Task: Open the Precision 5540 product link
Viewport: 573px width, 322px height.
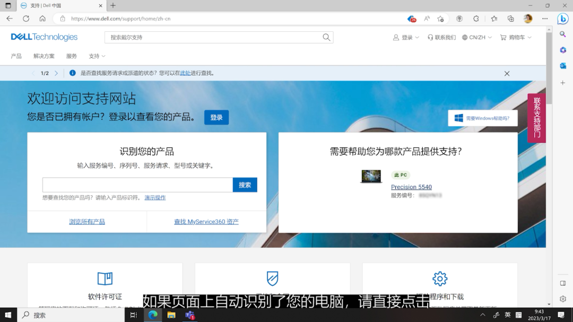Action: [411, 187]
